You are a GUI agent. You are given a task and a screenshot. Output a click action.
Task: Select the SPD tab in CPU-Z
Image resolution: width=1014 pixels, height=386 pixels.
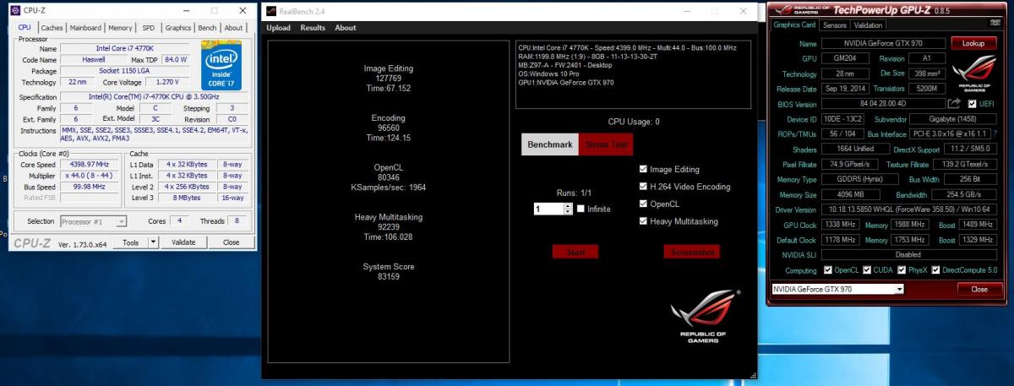(x=148, y=28)
